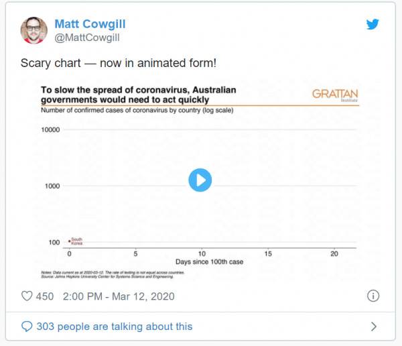Viewport: 402px width, 346px height.
Task: Like the tweet with the heart icon
Action: pos(27,296)
